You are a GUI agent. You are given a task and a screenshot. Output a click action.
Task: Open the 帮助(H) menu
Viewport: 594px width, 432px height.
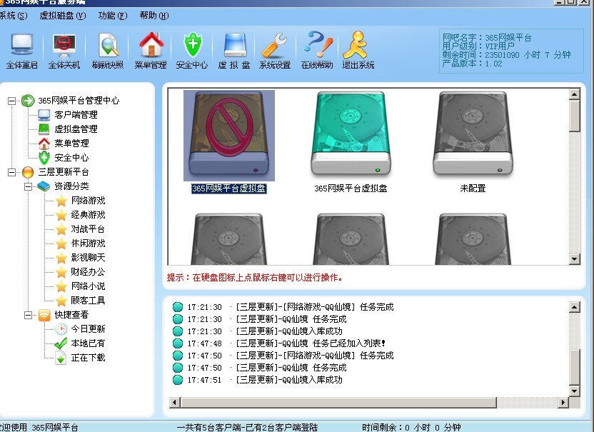pos(153,16)
